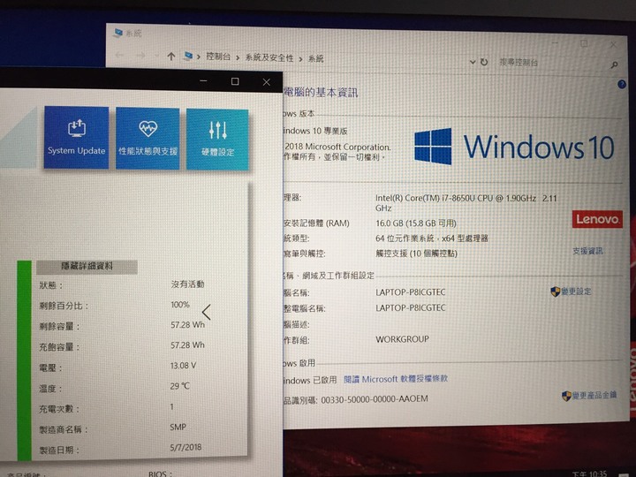Open 閱讀 Microsoft 軟體授權條款 link

point(396,379)
